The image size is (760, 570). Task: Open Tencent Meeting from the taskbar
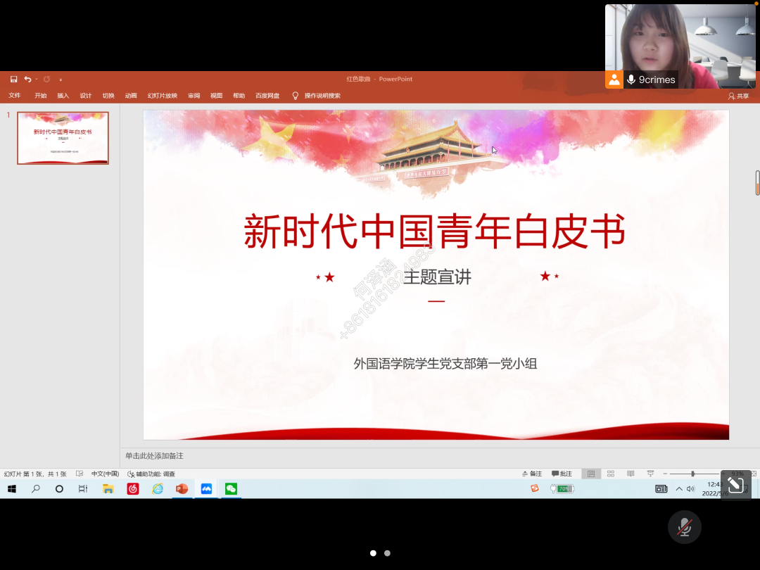(x=206, y=488)
